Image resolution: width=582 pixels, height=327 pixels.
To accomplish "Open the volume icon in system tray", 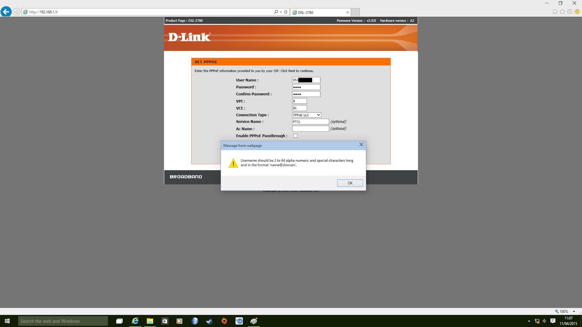I will click(545, 321).
